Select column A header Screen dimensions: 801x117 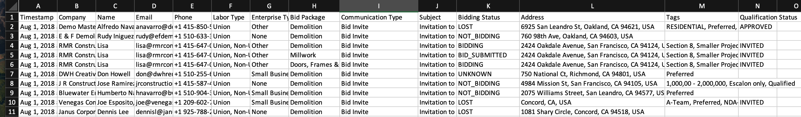click(38, 6)
